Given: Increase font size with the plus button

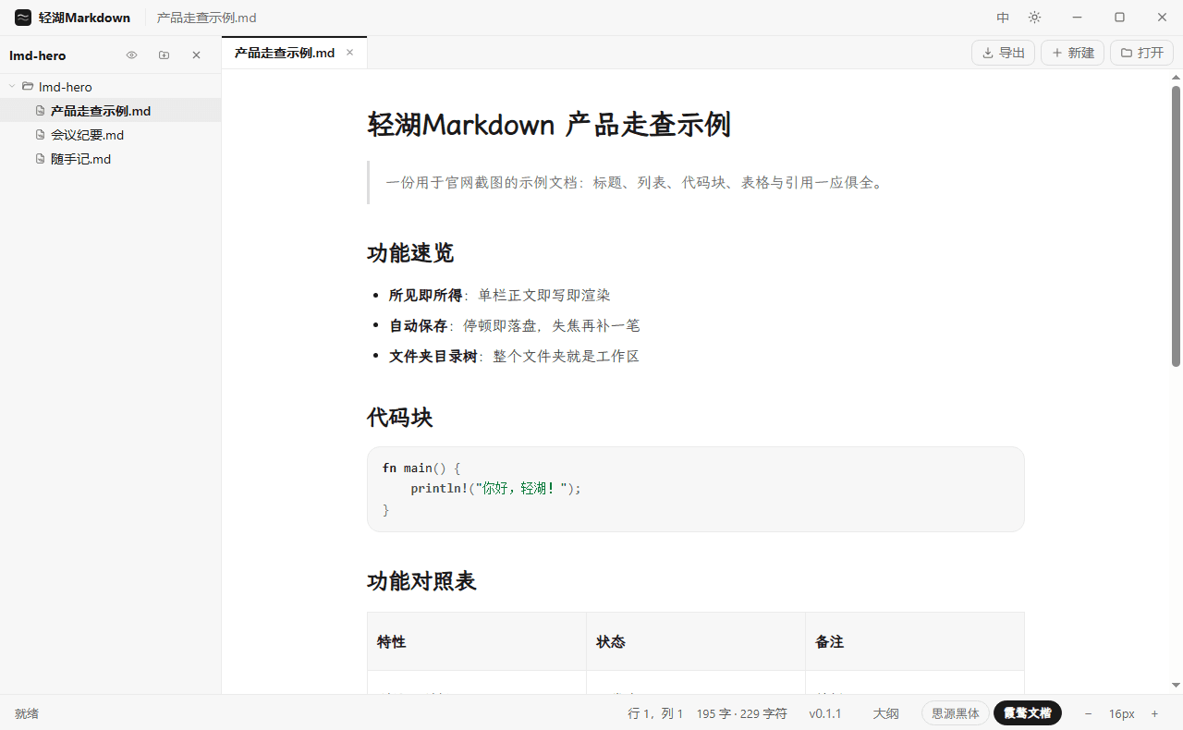Looking at the screenshot, I should point(1154,713).
